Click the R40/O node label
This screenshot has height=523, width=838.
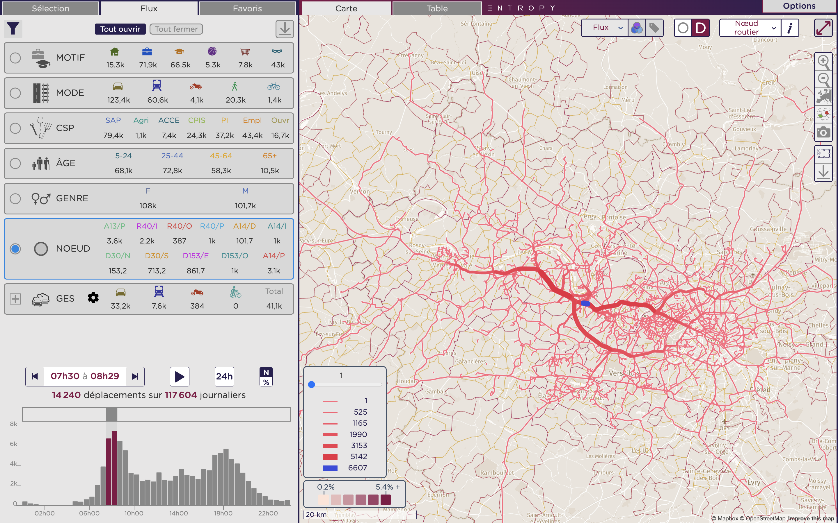pyautogui.click(x=179, y=226)
